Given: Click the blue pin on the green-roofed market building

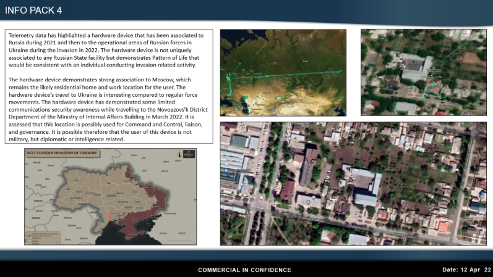Looking at the screenshot, I should point(226,171).
